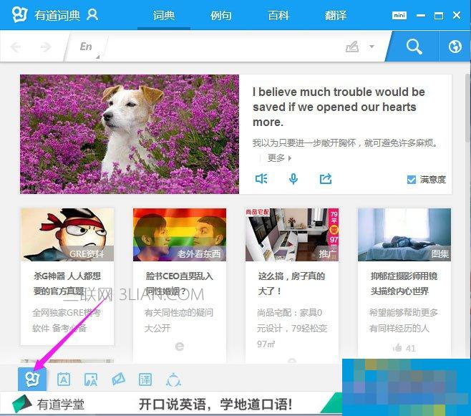471x416 pixels.
Task: Click the e browser icon under Facebook article
Action: [180, 347]
